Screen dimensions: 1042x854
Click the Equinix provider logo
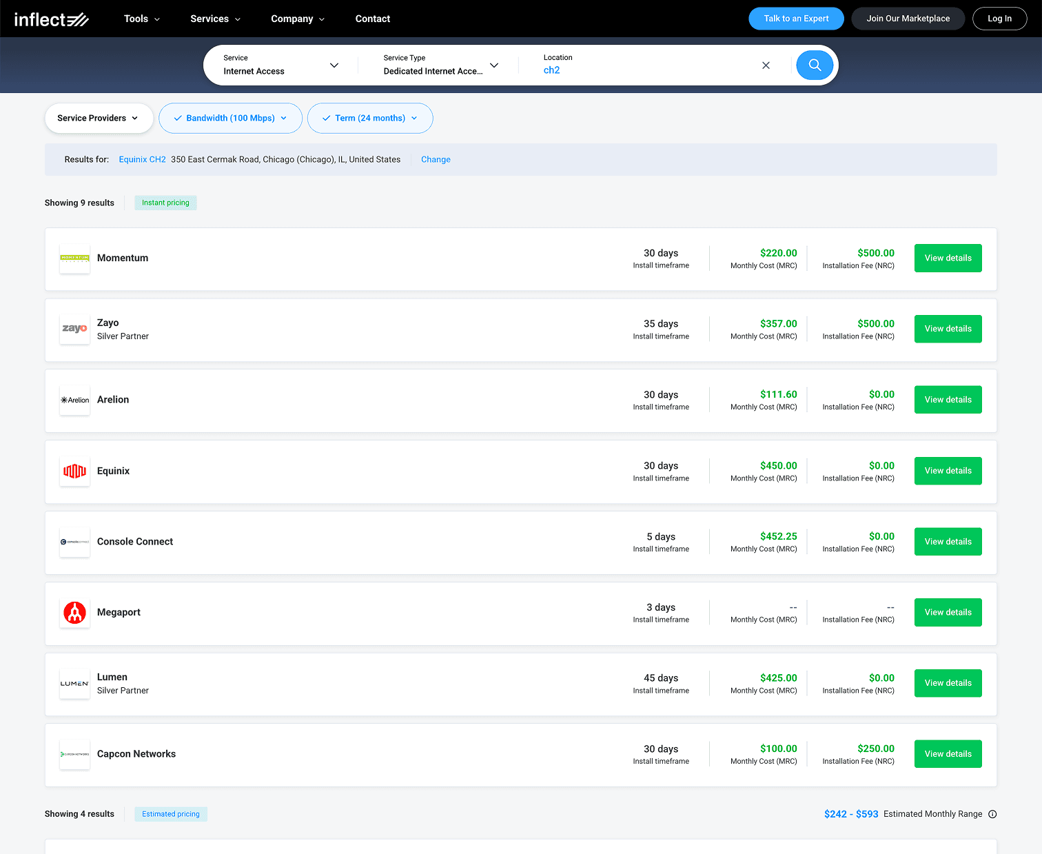pyautogui.click(x=74, y=471)
